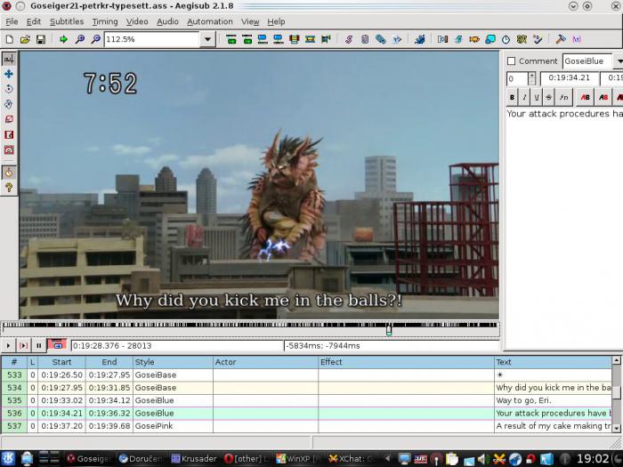The width and height of the screenshot is (623, 467).
Task: Toggle realtime video update button
Action: pyautogui.click(x=9, y=173)
